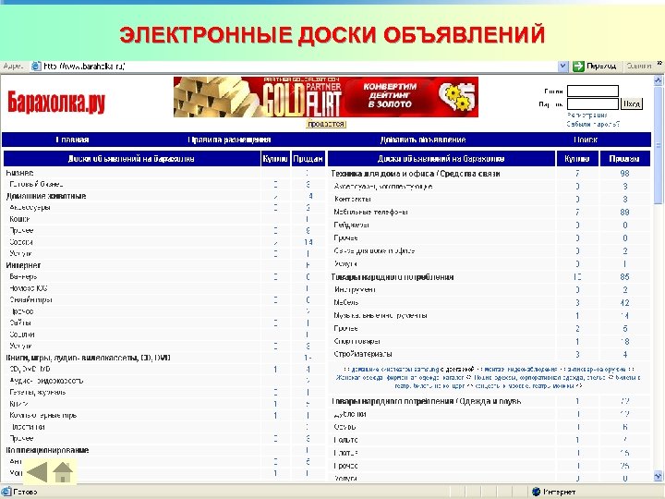Click the back arrow slide navigation icon

[37, 472]
